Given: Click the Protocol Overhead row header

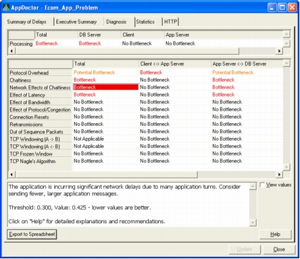Looking at the screenshot, I should (41, 73).
